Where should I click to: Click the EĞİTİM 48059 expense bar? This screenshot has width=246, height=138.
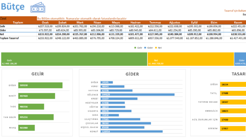pos(113,107)
